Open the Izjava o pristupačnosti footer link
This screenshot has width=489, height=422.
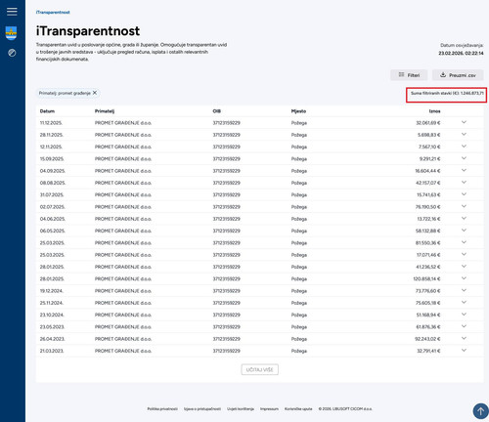tap(202, 408)
